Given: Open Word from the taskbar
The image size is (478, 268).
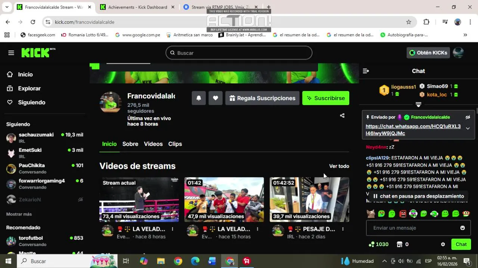Looking at the screenshot, I should (212, 261).
